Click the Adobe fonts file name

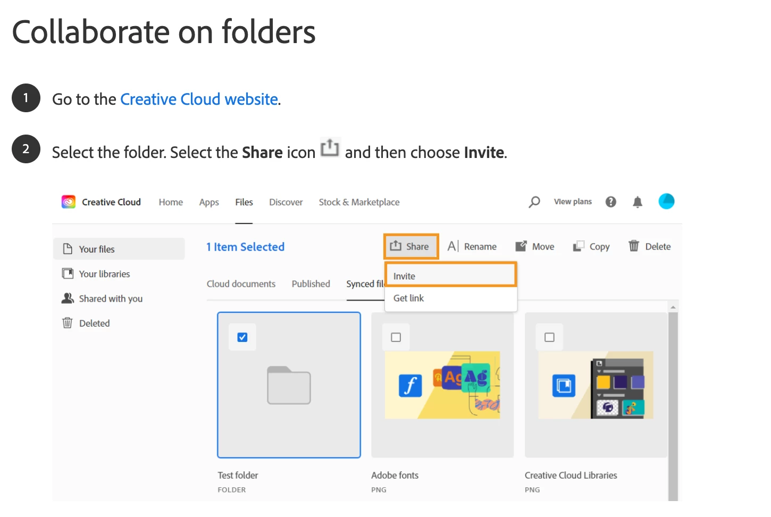(395, 476)
